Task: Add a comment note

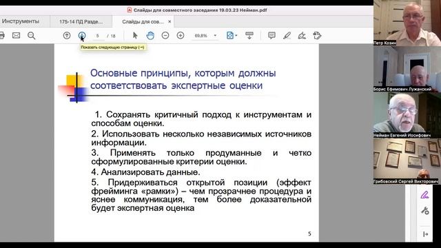Action: pos(271,35)
